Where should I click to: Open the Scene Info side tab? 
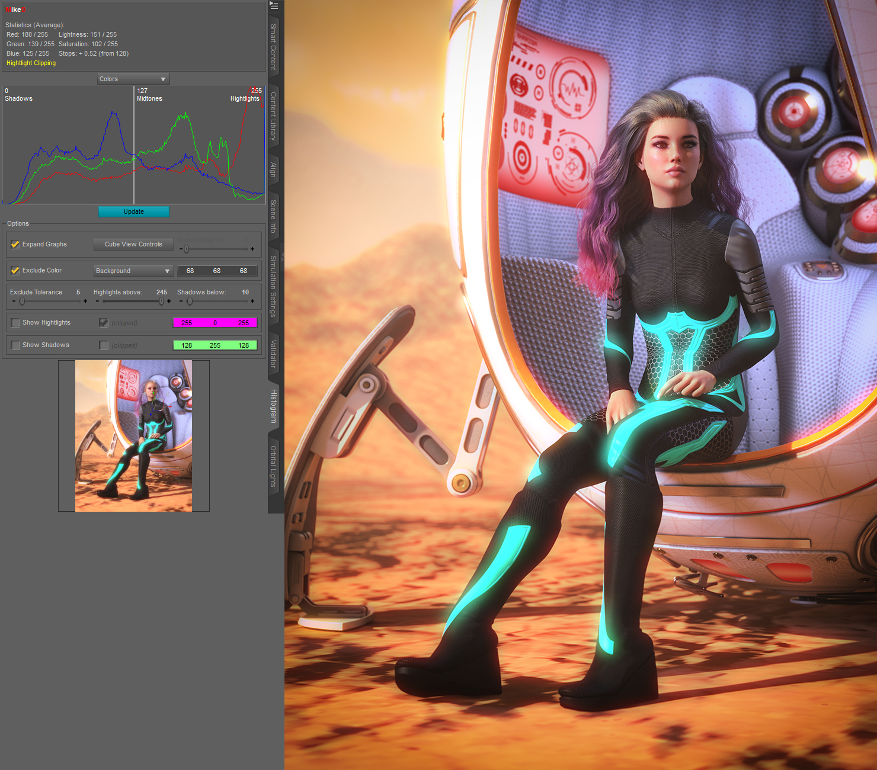273,216
